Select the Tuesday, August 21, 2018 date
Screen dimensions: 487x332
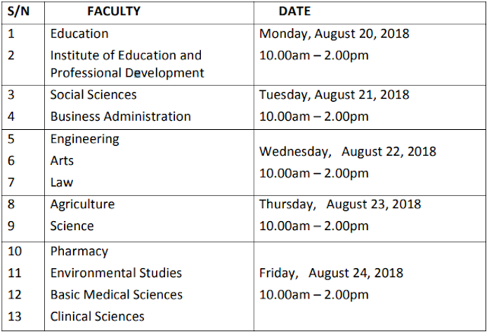[334, 95]
